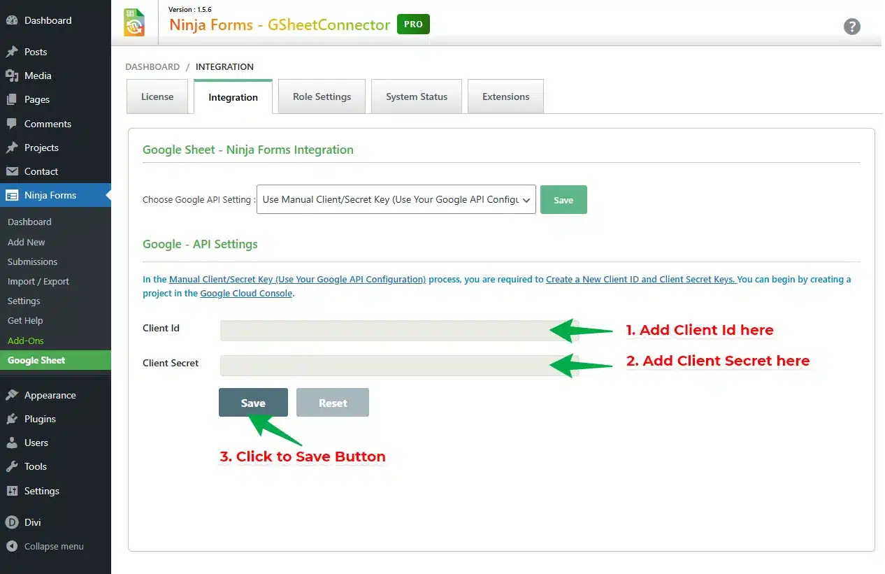Switch to the License tab
Screen dimensions: 885x574
[x=157, y=96]
